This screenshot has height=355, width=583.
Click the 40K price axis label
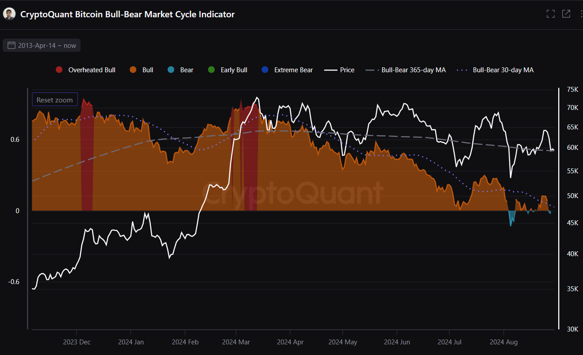point(573,254)
